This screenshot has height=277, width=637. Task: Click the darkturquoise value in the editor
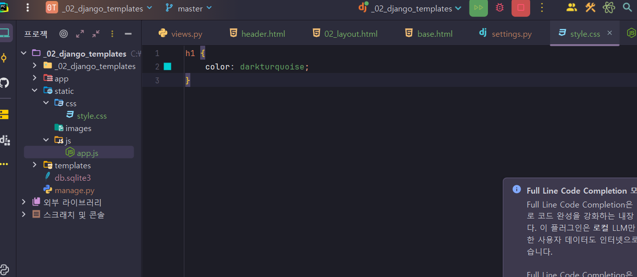coord(271,67)
